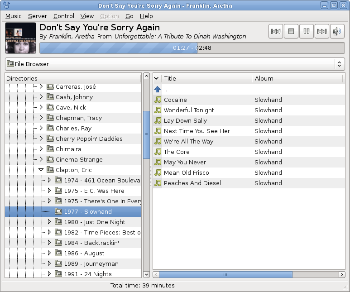Select the Peaches And Diesel song title

192,183
